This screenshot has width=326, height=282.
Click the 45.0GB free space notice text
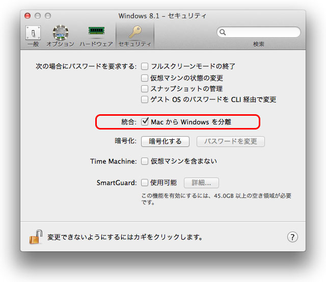(216, 199)
